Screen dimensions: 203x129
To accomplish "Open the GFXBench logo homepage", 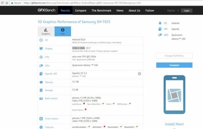I will click(46, 10).
